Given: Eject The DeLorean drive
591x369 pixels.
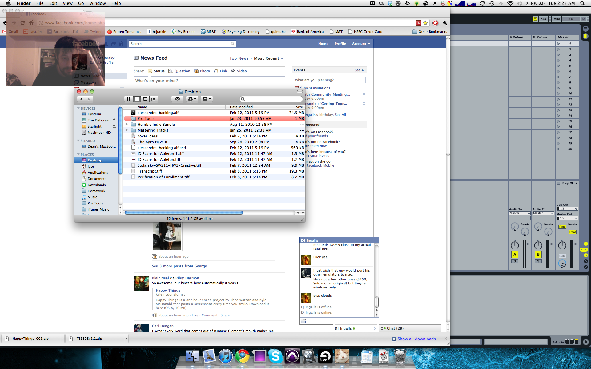Looking at the screenshot, I should (114, 120).
